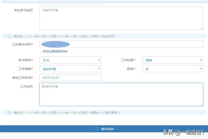Open the 工作科室 dropdown showing 病房
The image size is (208, 139).
(172, 60)
